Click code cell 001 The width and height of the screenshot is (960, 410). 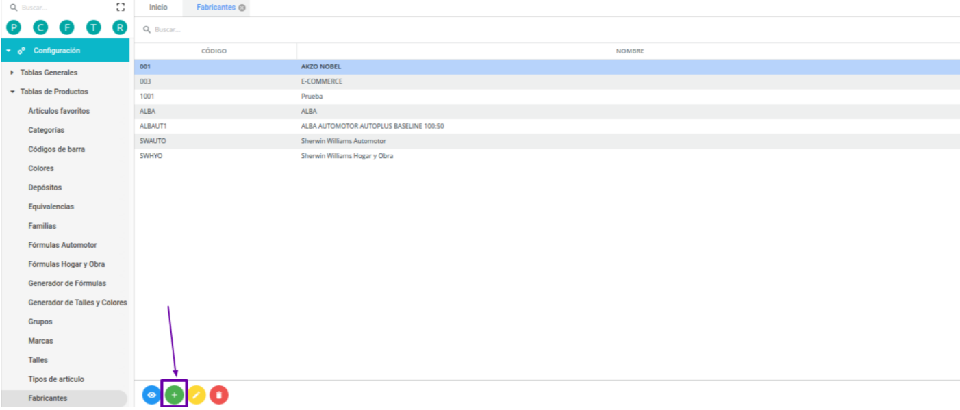[x=144, y=67]
